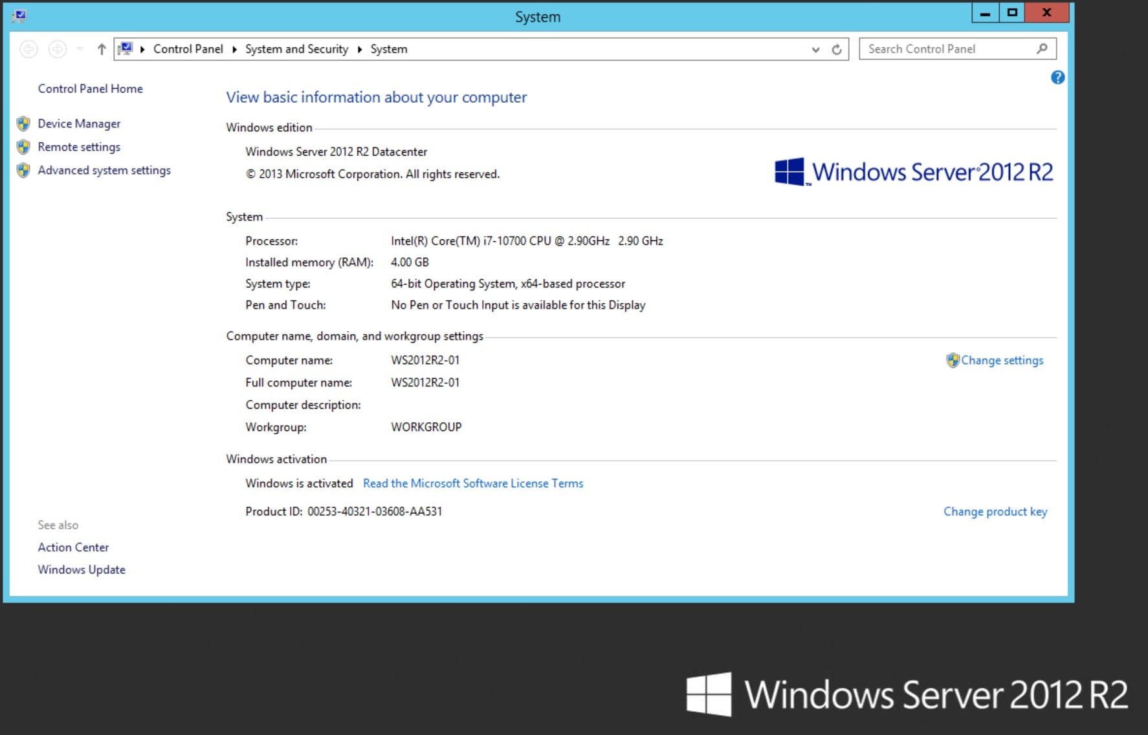The width and height of the screenshot is (1148, 735).
Task: Click the Forward navigation arrow
Action: tap(58, 49)
